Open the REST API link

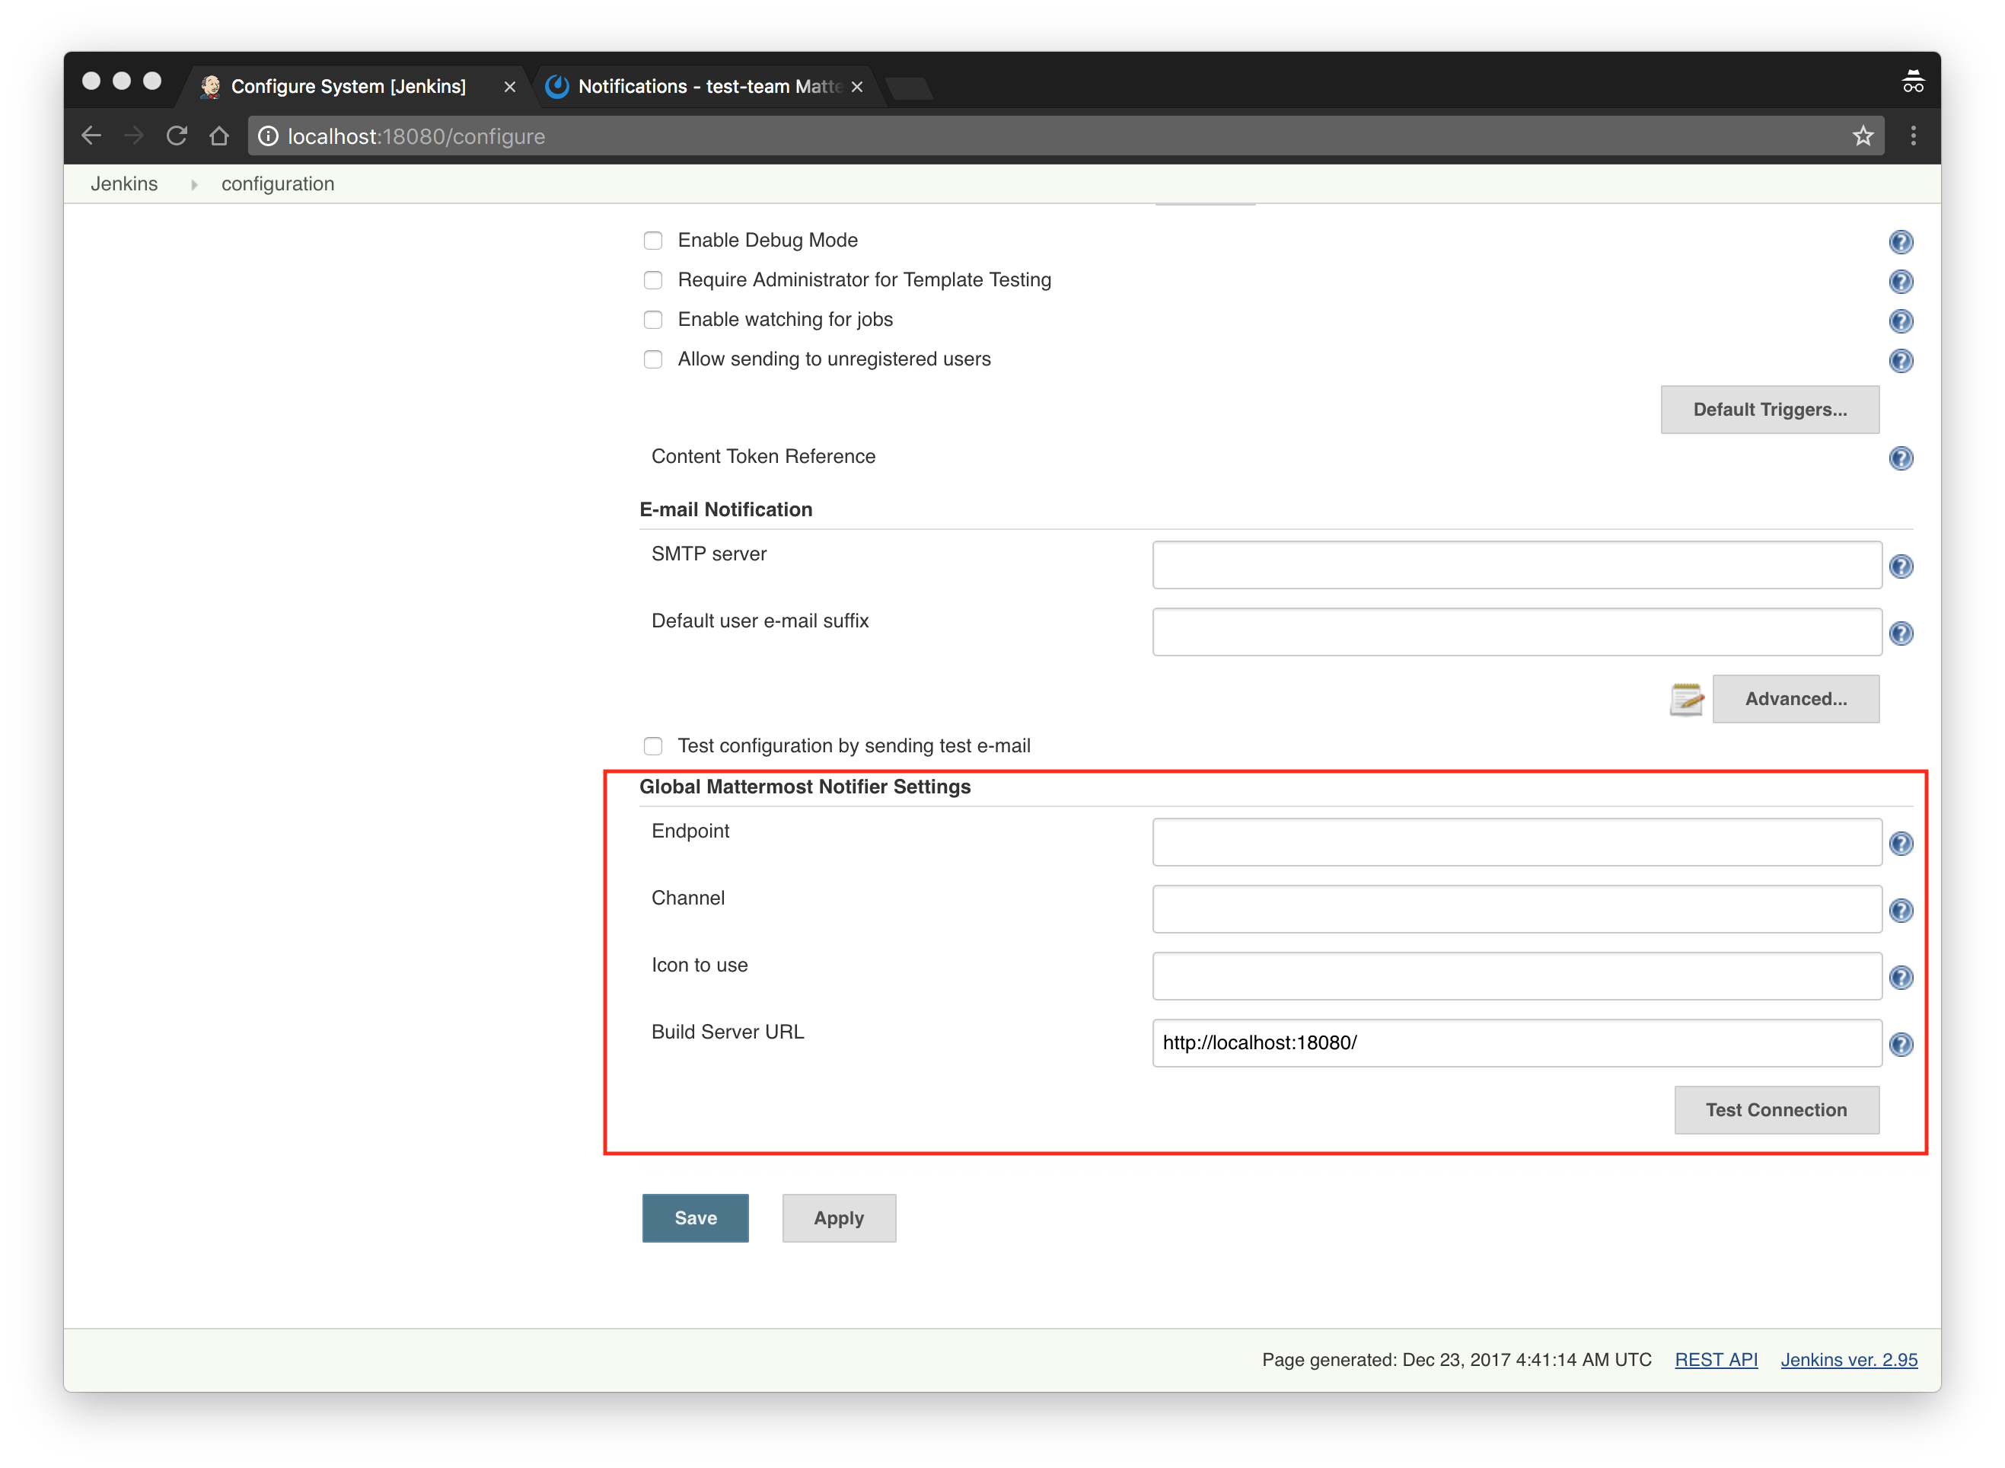[1716, 1360]
